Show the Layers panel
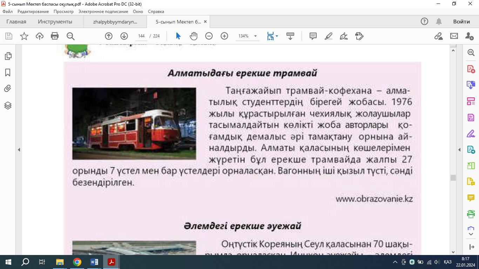 coord(8,105)
